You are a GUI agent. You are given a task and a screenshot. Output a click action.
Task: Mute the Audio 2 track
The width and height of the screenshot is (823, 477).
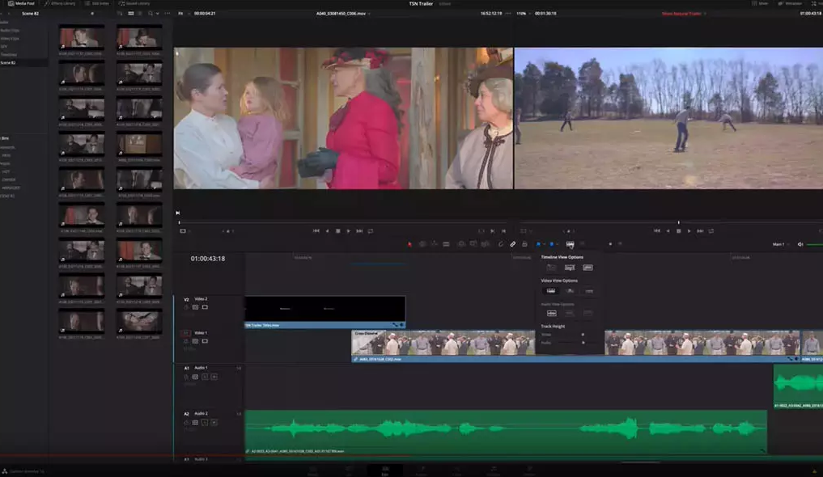[214, 423]
